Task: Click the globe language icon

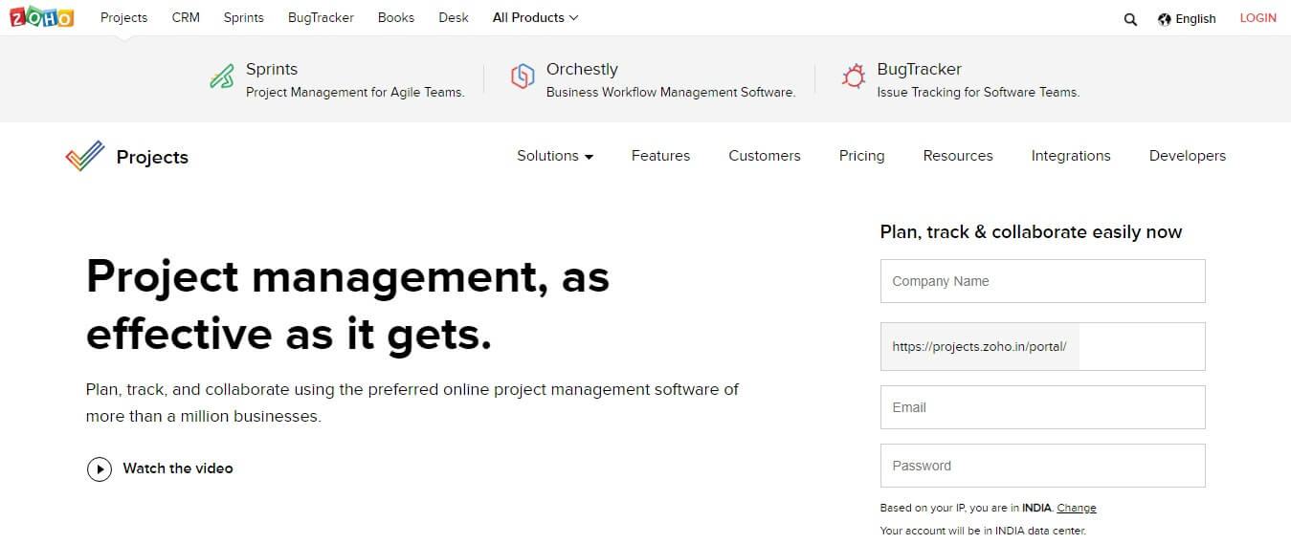Action: point(1164,19)
